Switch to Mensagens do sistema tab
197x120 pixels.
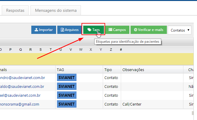pos(56,10)
